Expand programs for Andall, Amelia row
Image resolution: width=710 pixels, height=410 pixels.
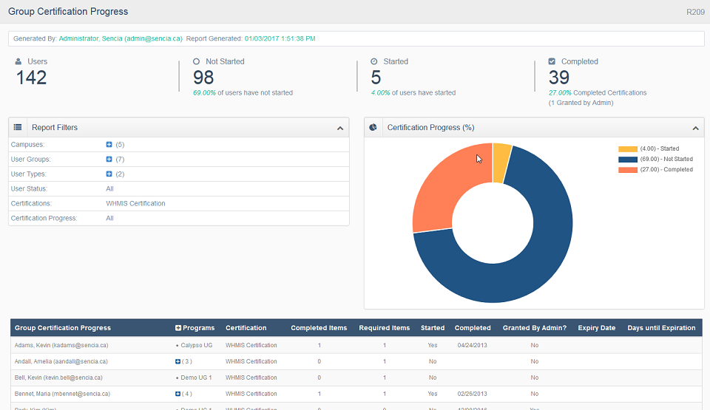[178, 361]
